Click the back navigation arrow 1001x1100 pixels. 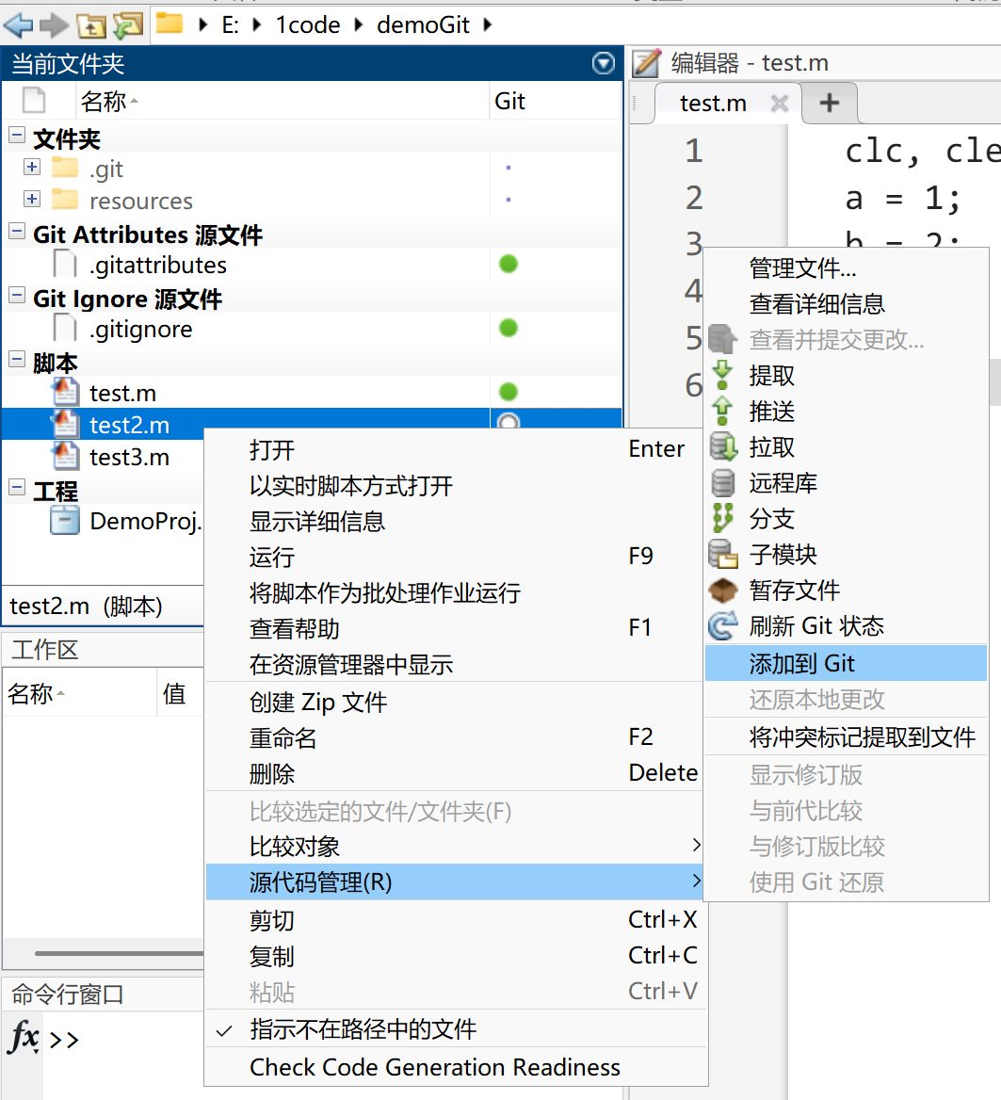[x=21, y=24]
